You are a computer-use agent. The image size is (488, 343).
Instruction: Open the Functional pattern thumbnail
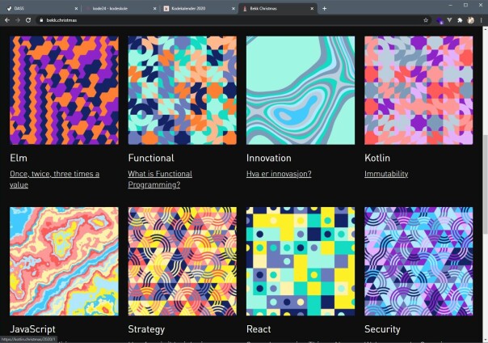(183, 91)
